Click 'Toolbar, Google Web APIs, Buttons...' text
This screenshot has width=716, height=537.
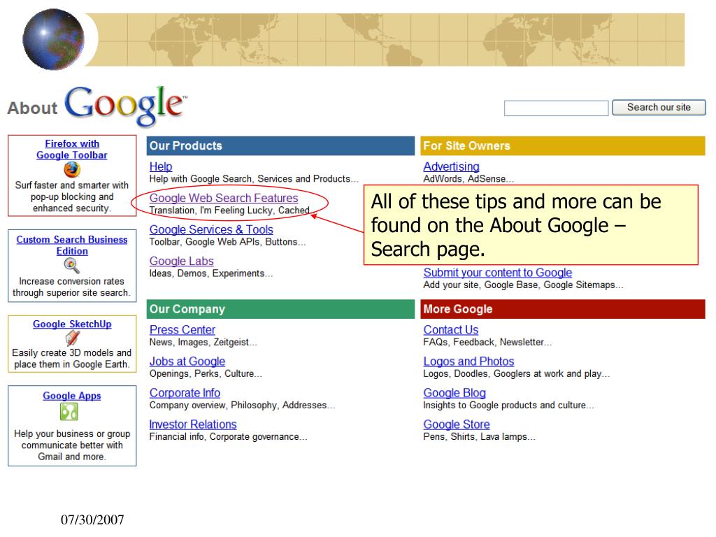coord(227,242)
